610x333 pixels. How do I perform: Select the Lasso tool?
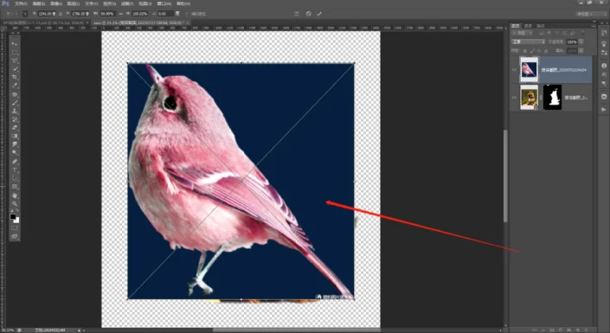point(15,61)
